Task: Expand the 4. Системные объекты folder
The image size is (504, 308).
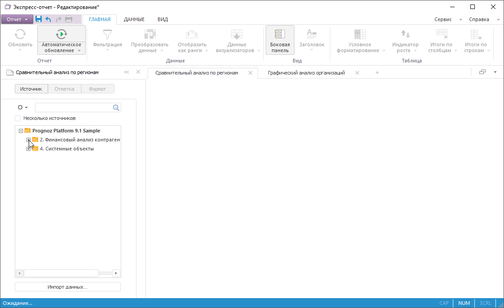Action: tap(29, 149)
